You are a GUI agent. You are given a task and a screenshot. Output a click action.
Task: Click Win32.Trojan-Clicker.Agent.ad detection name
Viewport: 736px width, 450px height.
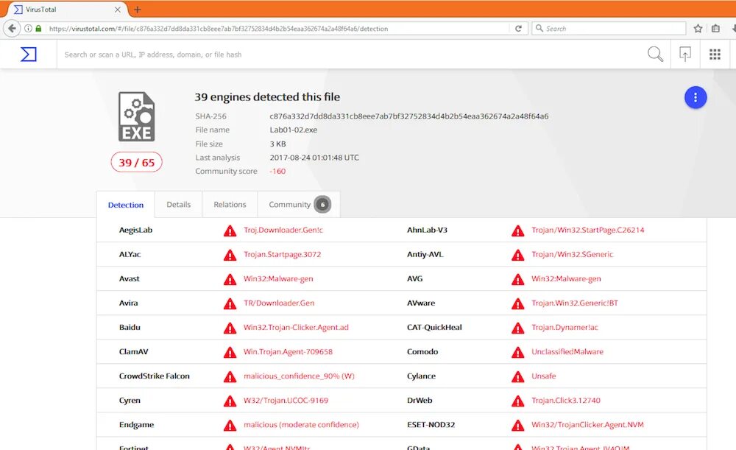296,327
